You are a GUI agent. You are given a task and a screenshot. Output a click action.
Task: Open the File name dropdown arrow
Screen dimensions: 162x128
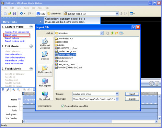coord(117,94)
